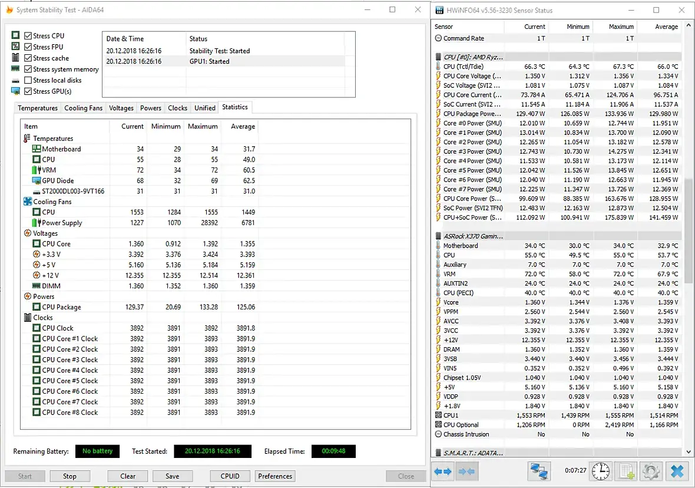This screenshot has height=488, width=695.
Task: Uncheck the Stress system memory checkbox
Action: [x=28, y=69]
